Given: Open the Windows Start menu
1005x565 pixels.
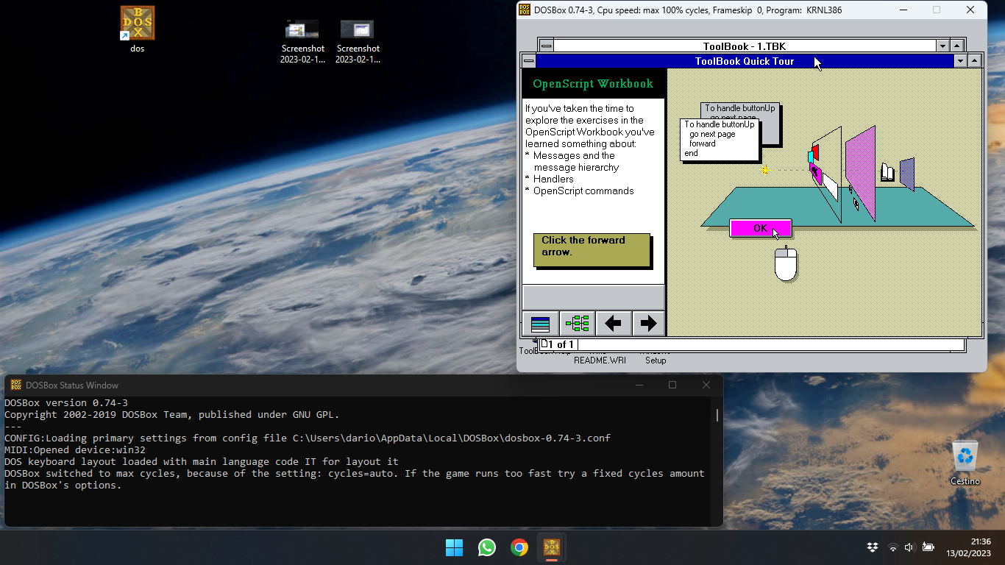Looking at the screenshot, I should tap(454, 547).
